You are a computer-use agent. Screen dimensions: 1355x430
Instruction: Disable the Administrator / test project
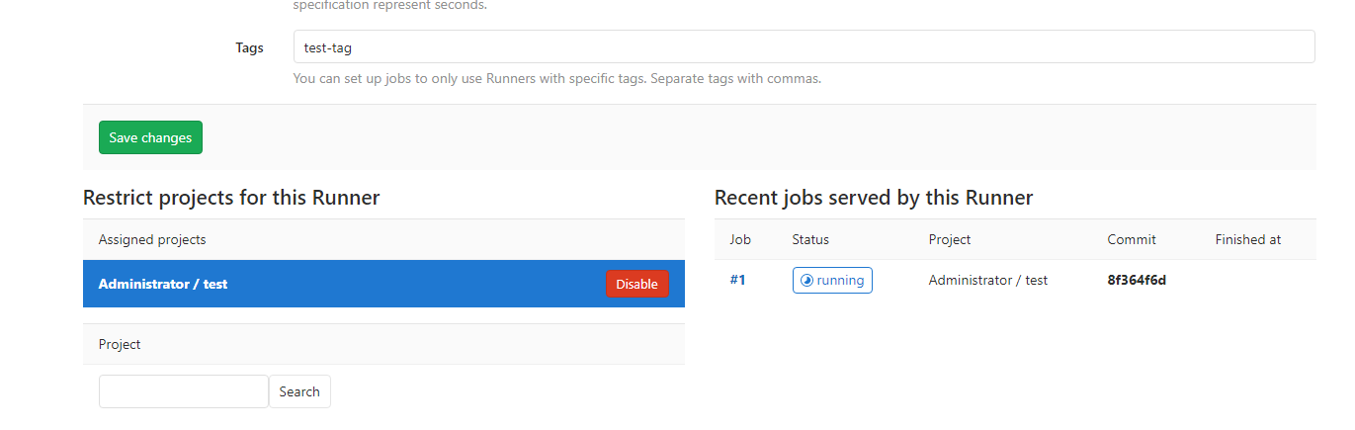[636, 284]
